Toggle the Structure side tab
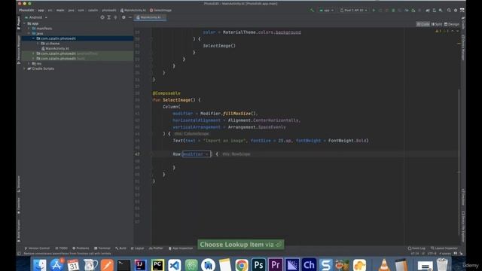The image size is (482, 271). [18, 184]
